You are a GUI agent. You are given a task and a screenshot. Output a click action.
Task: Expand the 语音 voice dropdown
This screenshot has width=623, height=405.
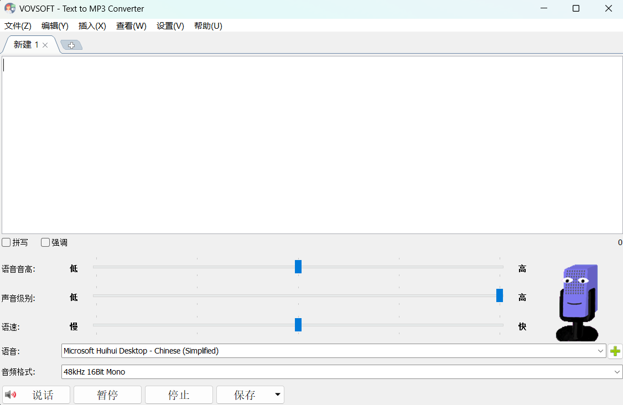pyautogui.click(x=601, y=351)
